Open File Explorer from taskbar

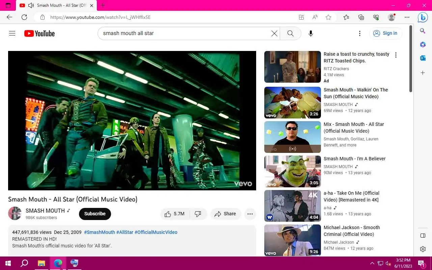click(41, 263)
